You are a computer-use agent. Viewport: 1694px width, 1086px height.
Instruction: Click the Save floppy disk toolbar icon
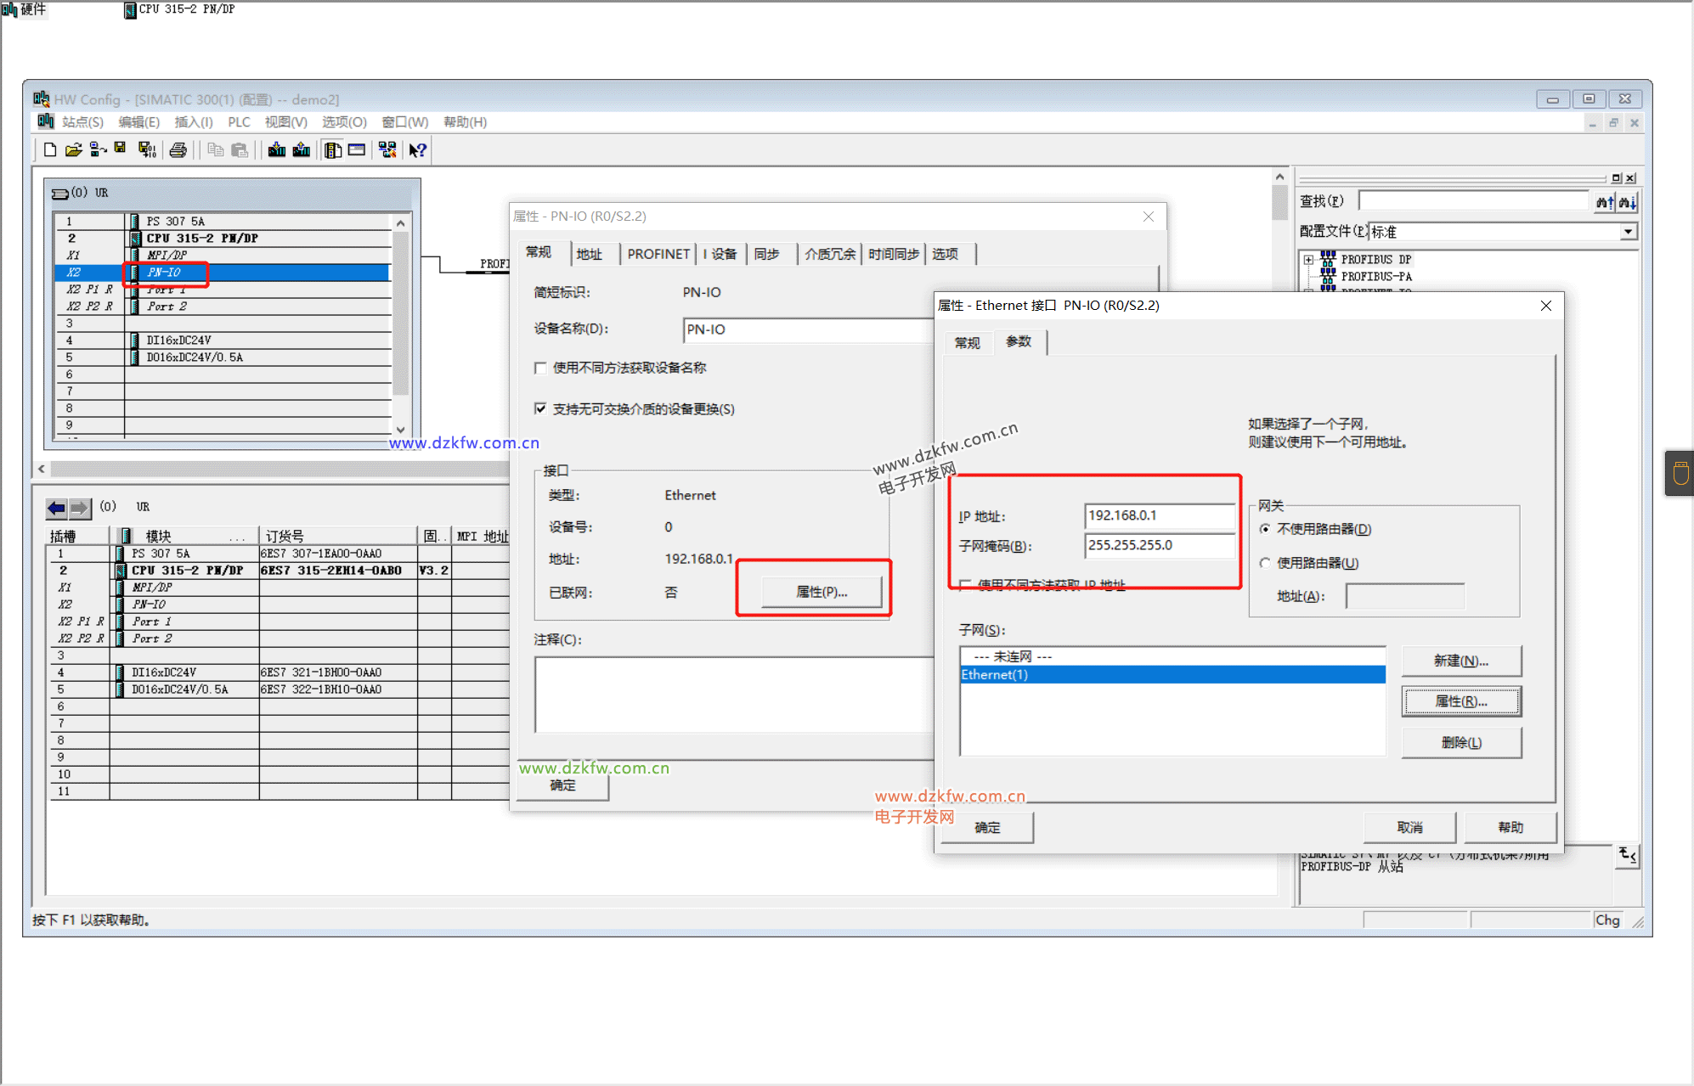120,149
